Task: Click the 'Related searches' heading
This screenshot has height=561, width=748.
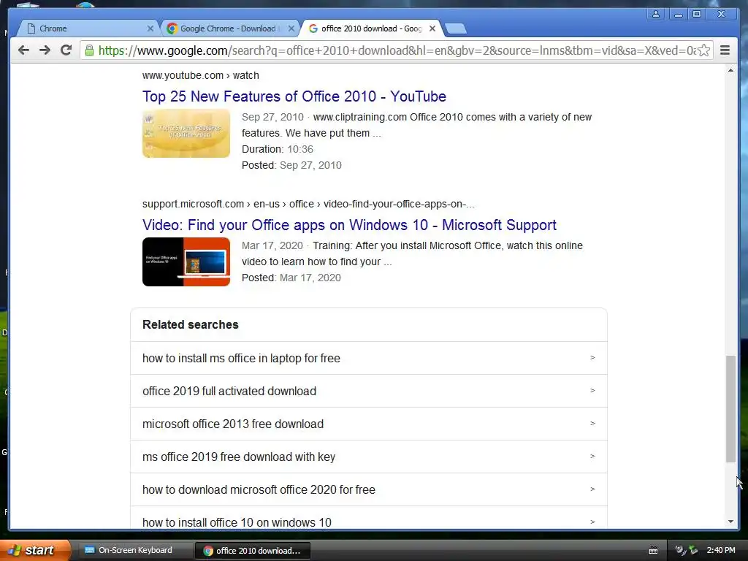Action: pos(191,325)
